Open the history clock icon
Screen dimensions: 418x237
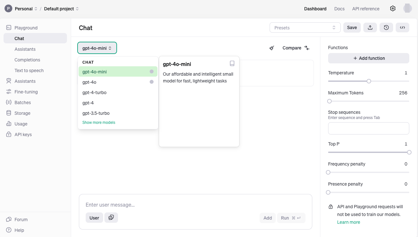coord(386,28)
